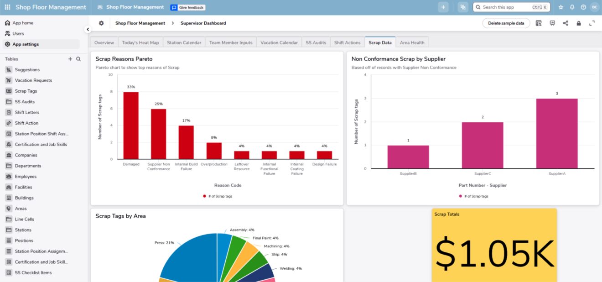Click the Delete sample data button

tap(506, 23)
